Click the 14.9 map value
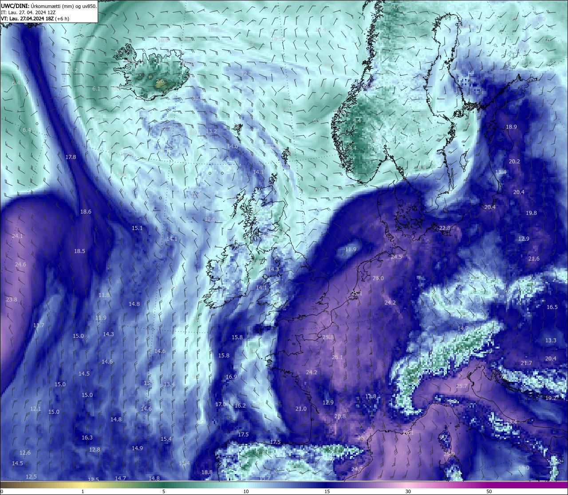The image size is (568, 495). (x=137, y=448)
